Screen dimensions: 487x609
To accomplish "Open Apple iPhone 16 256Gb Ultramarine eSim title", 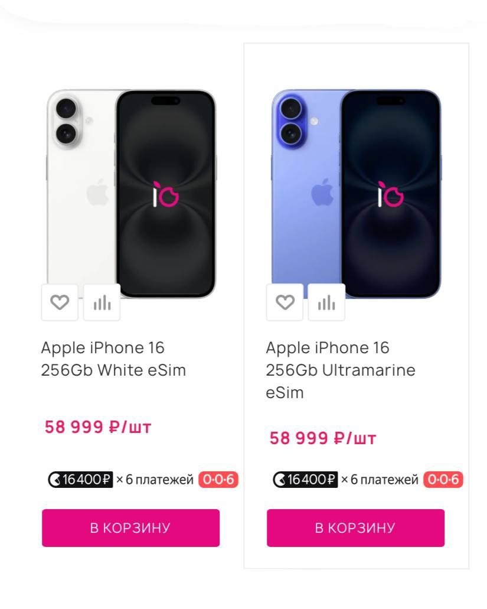I will click(x=341, y=370).
